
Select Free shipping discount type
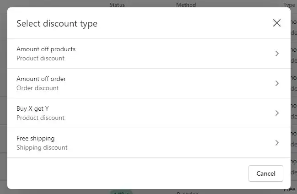149,143
